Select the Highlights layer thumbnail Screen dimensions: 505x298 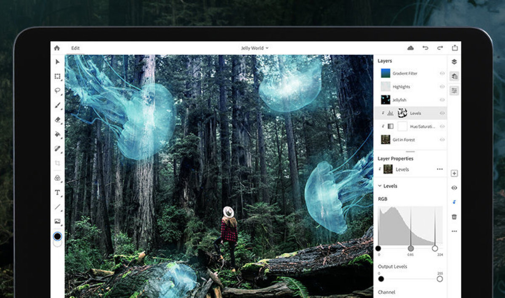(385, 87)
